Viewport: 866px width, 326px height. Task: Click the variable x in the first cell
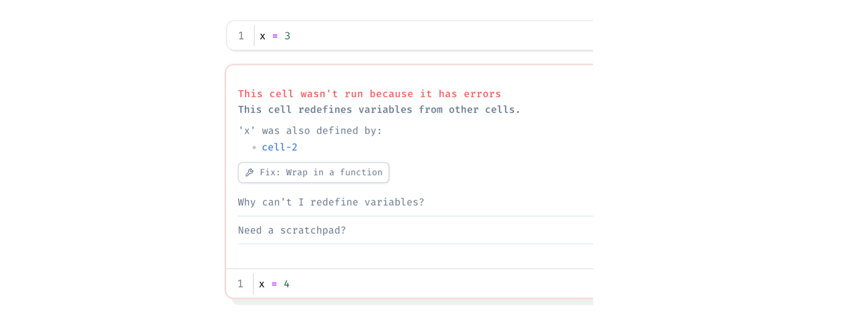coord(262,36)
